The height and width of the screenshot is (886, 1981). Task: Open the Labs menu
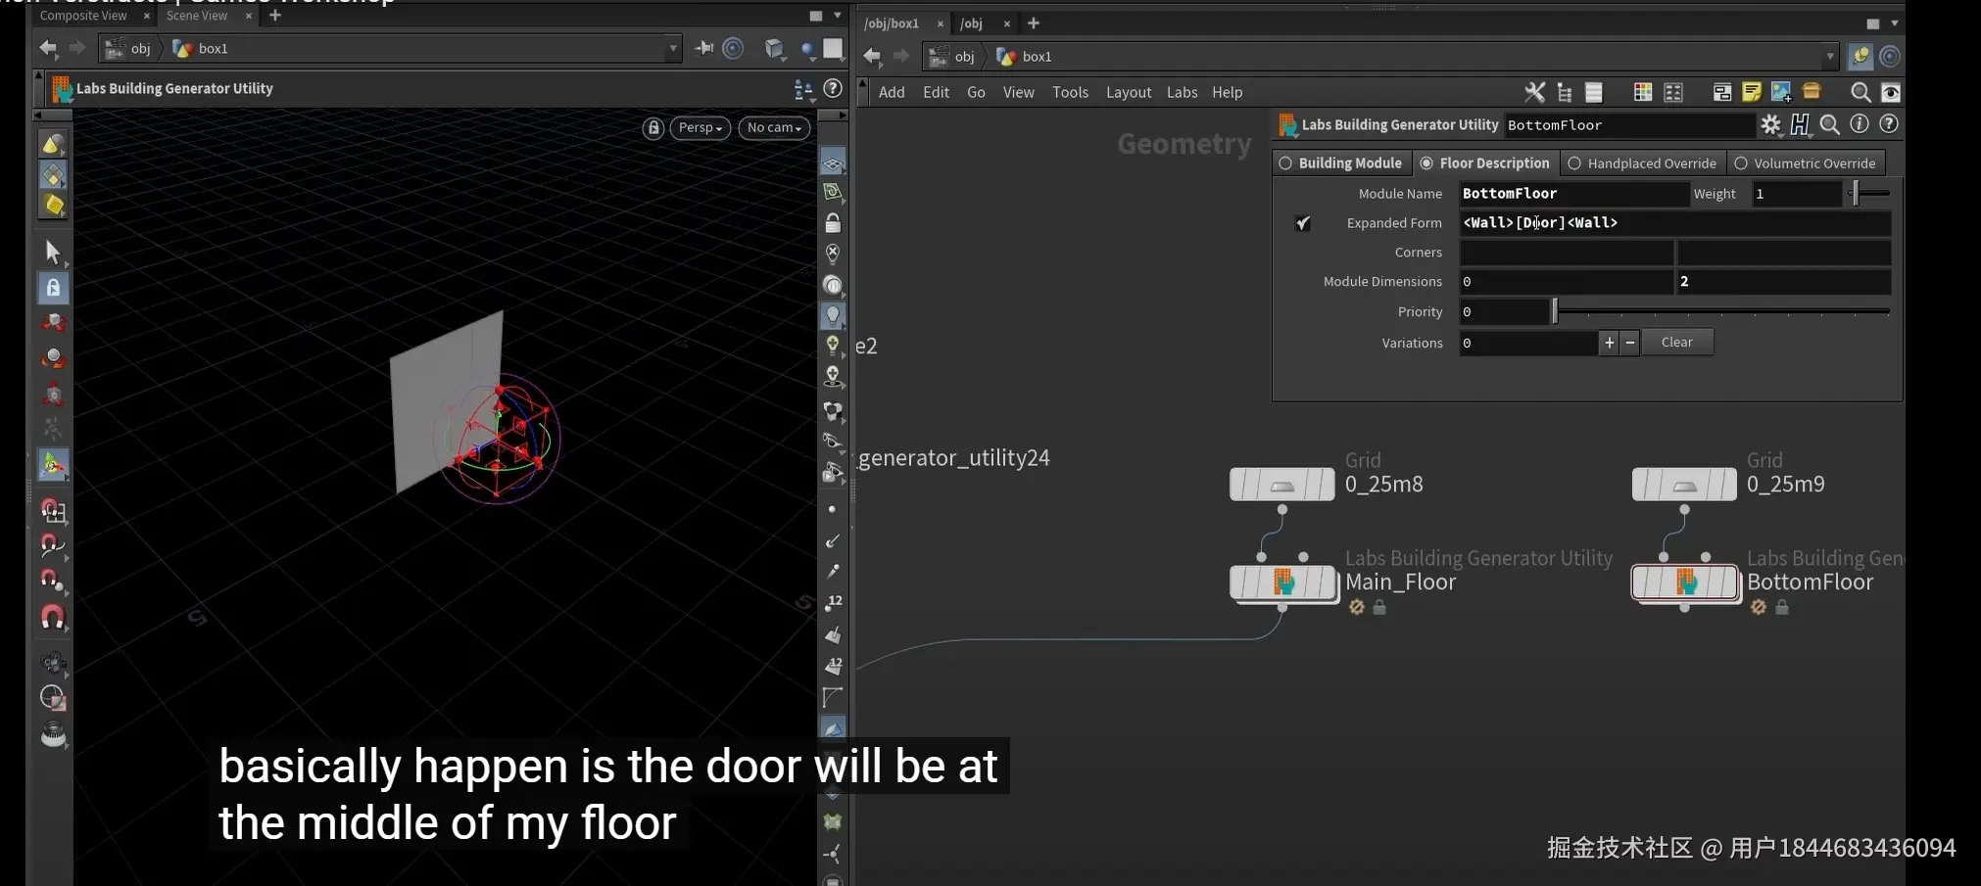coord(1182,92)
